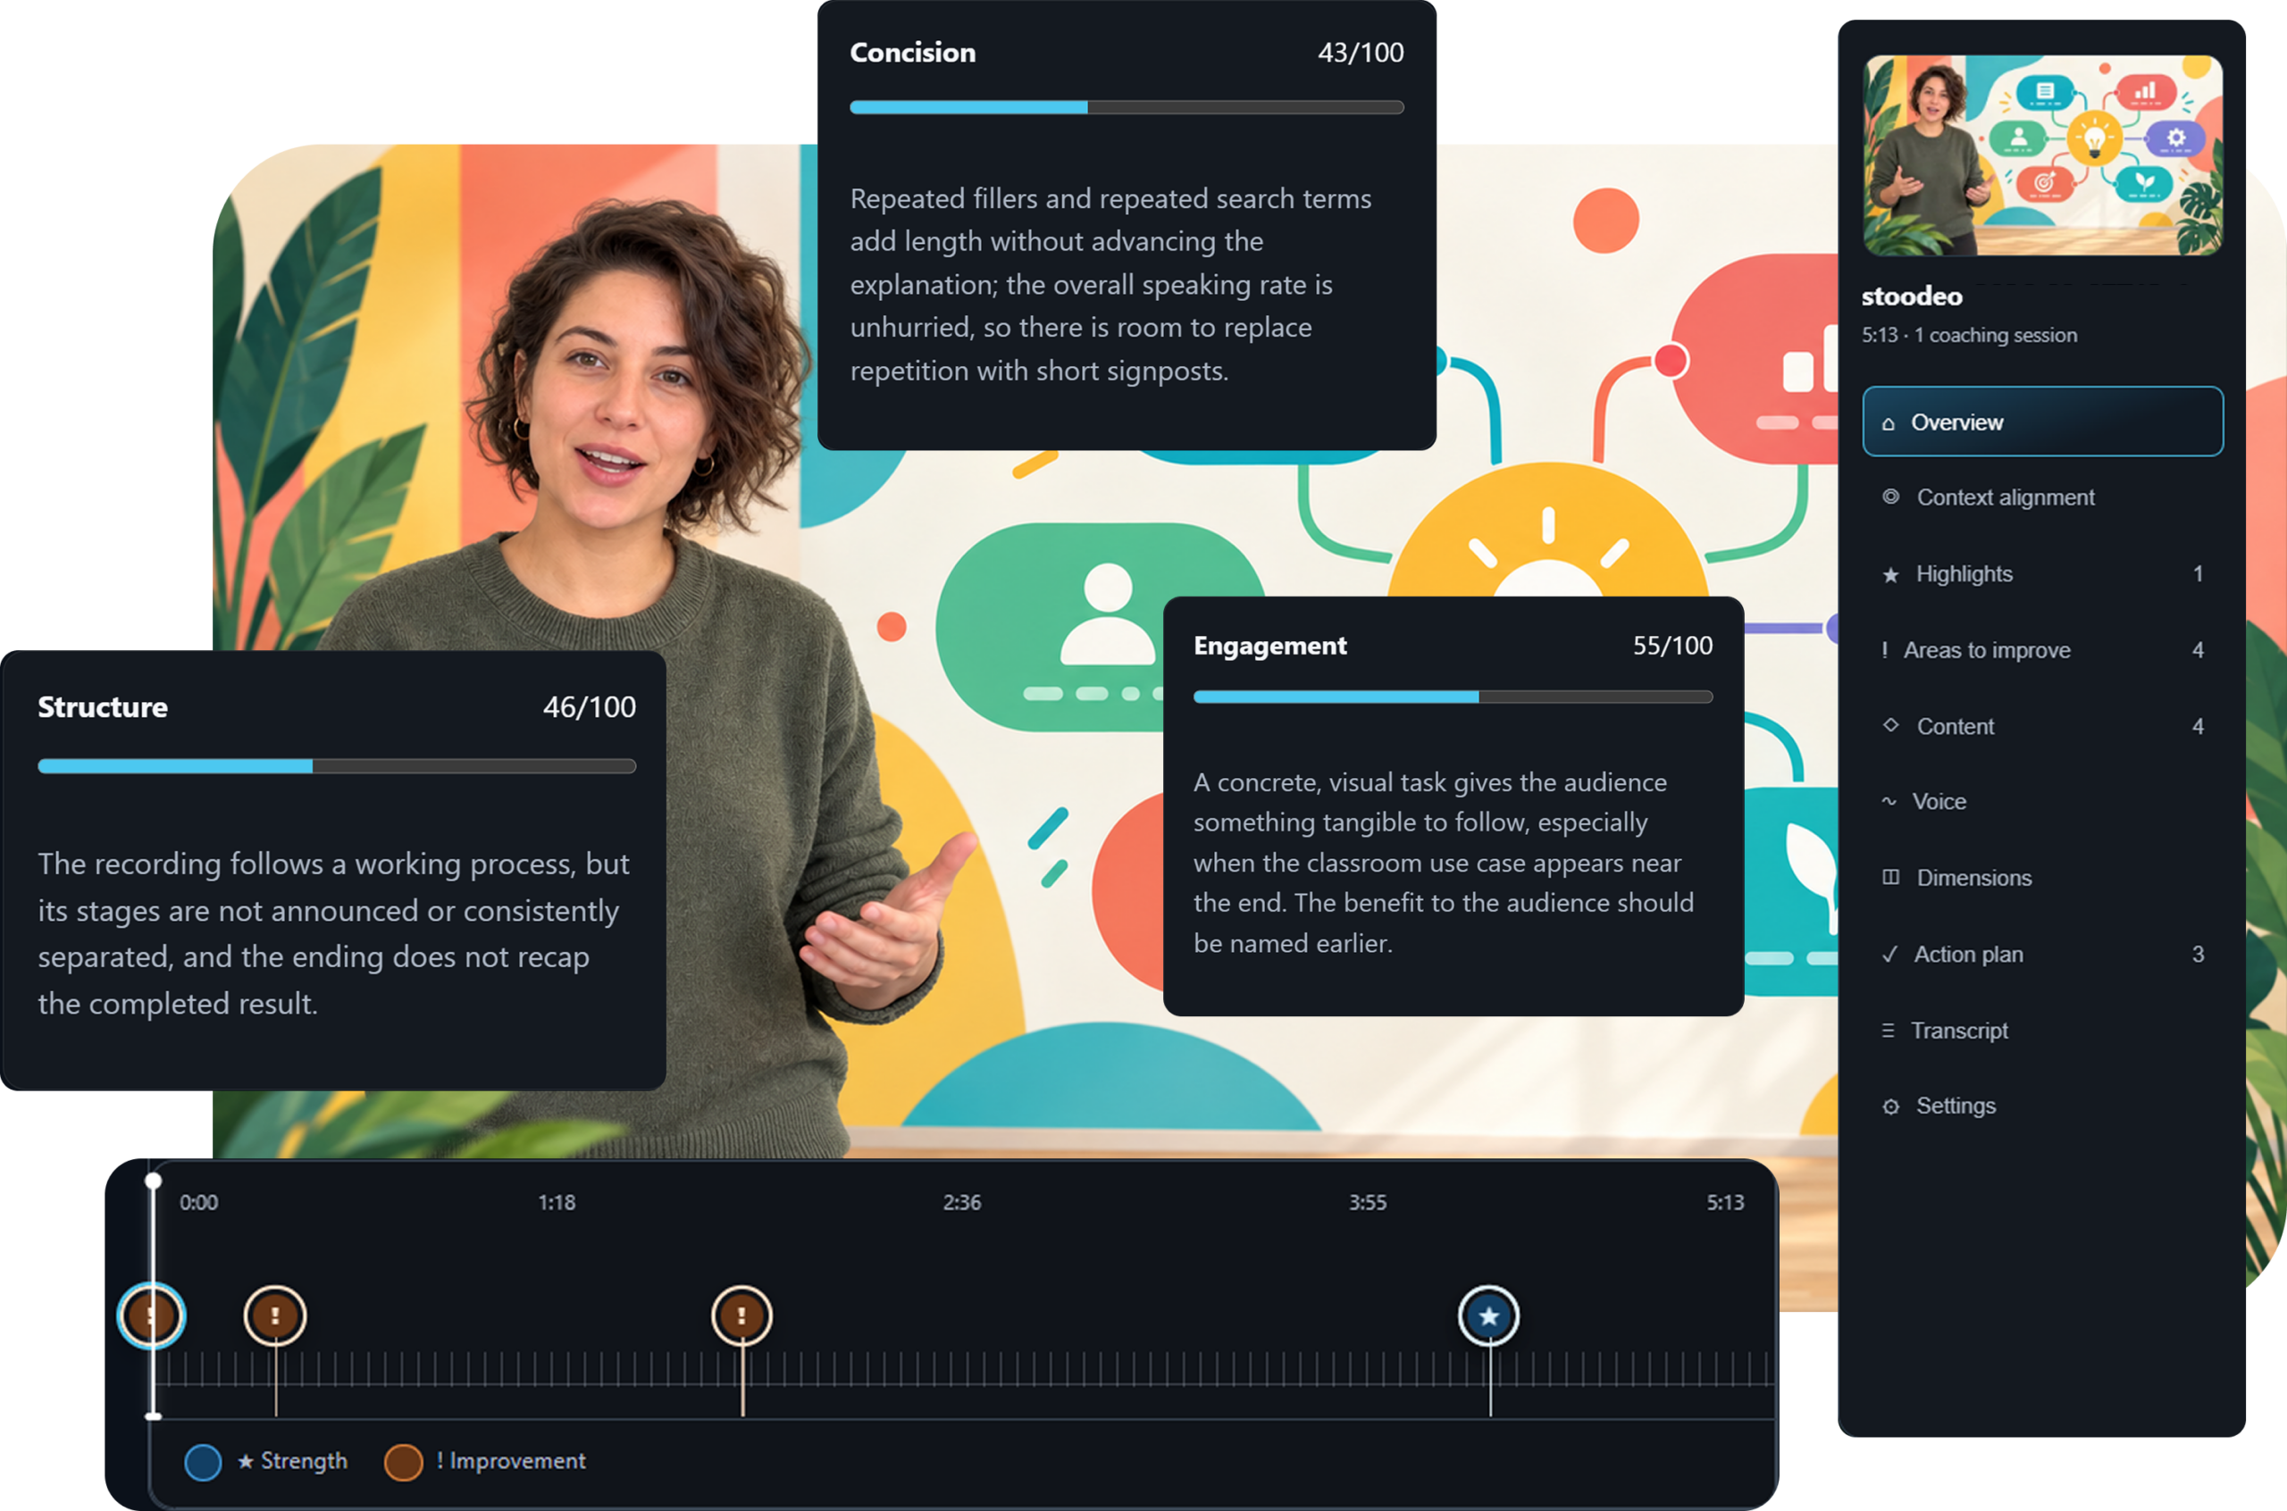
Task: Click the timeline playhead handle at the top
Action: pyautogui.click(x=154, y=1181)
